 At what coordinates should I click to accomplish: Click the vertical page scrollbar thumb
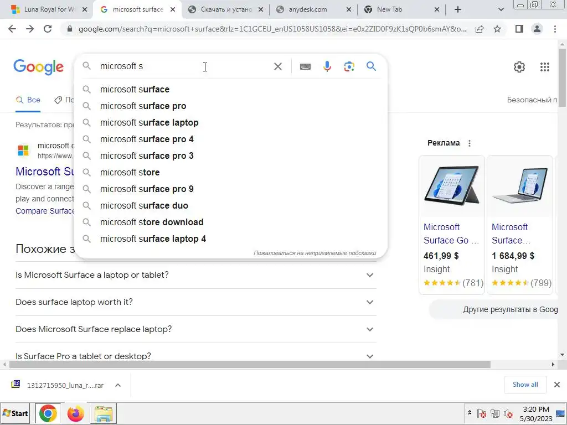[x=561, y=77]
